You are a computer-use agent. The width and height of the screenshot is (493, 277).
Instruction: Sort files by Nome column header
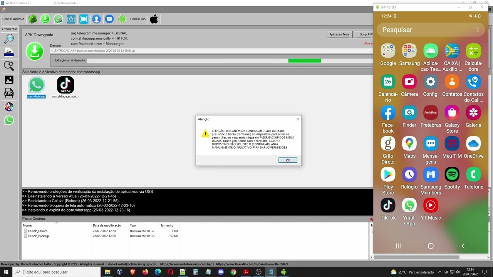click(x=57, y=225)
